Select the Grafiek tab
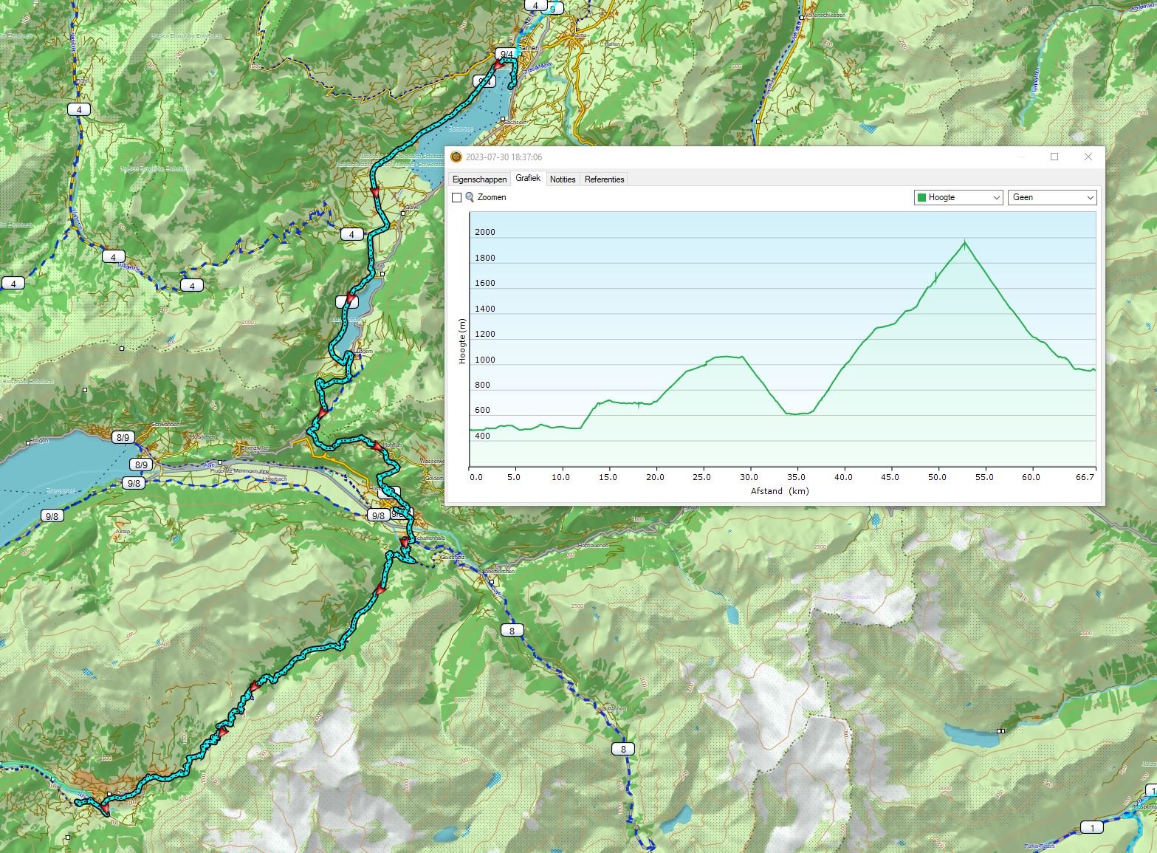This screenshot has height=853, width=1157. pos(528,178)
